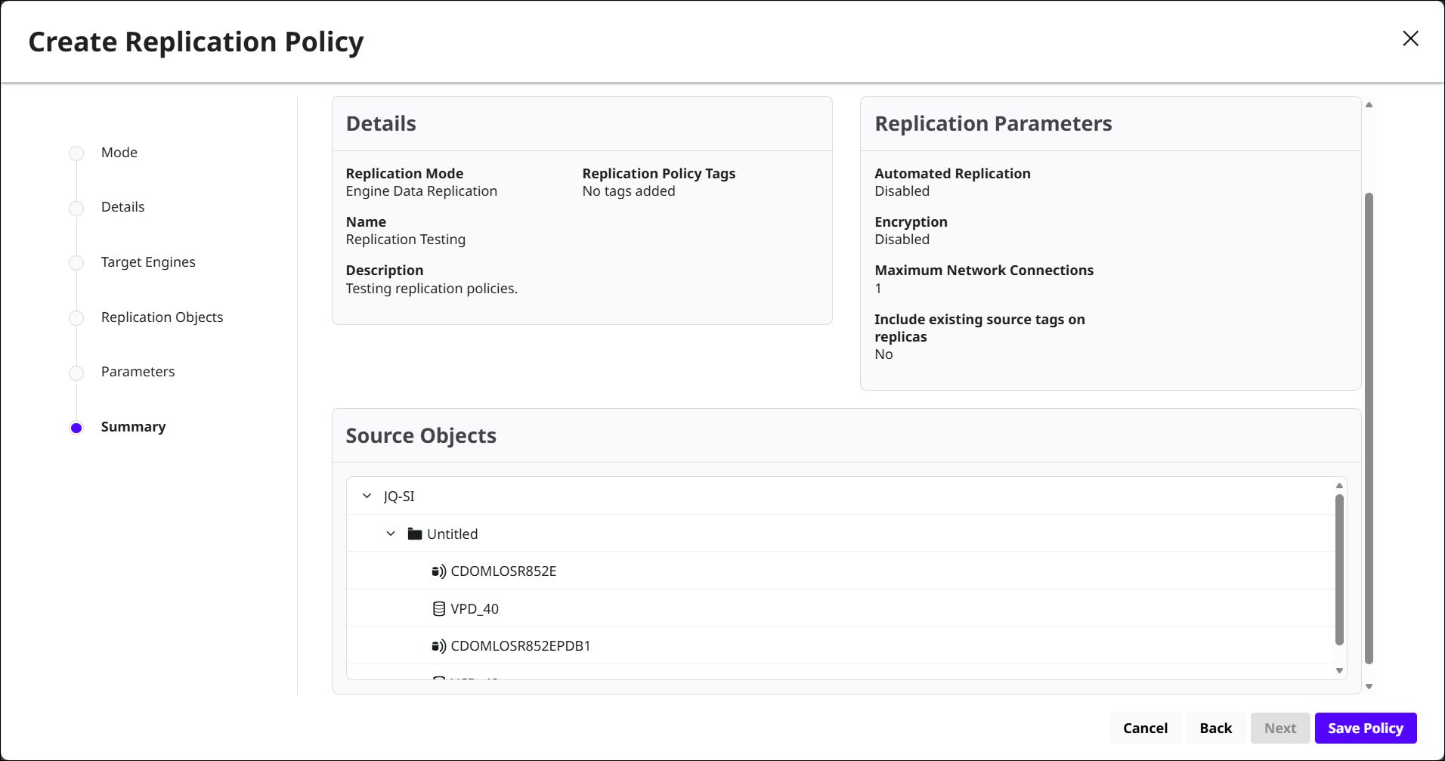Image resolution: width=1445 pixels, height=761 pixels.
Task: Click the Back button
Action: pyautogui.click(x=1215, y=729)
